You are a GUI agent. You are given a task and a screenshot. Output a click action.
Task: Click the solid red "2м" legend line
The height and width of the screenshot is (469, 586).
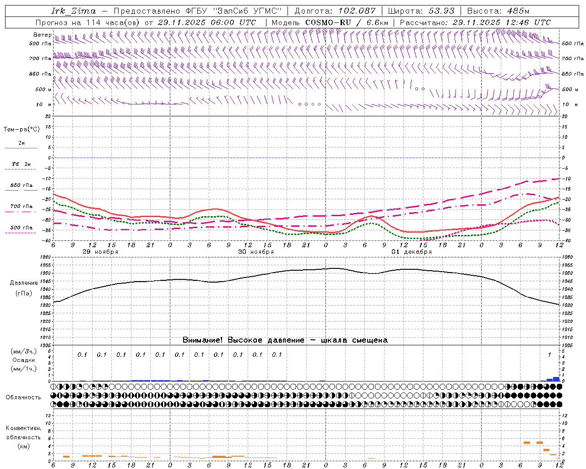[21, 148]
